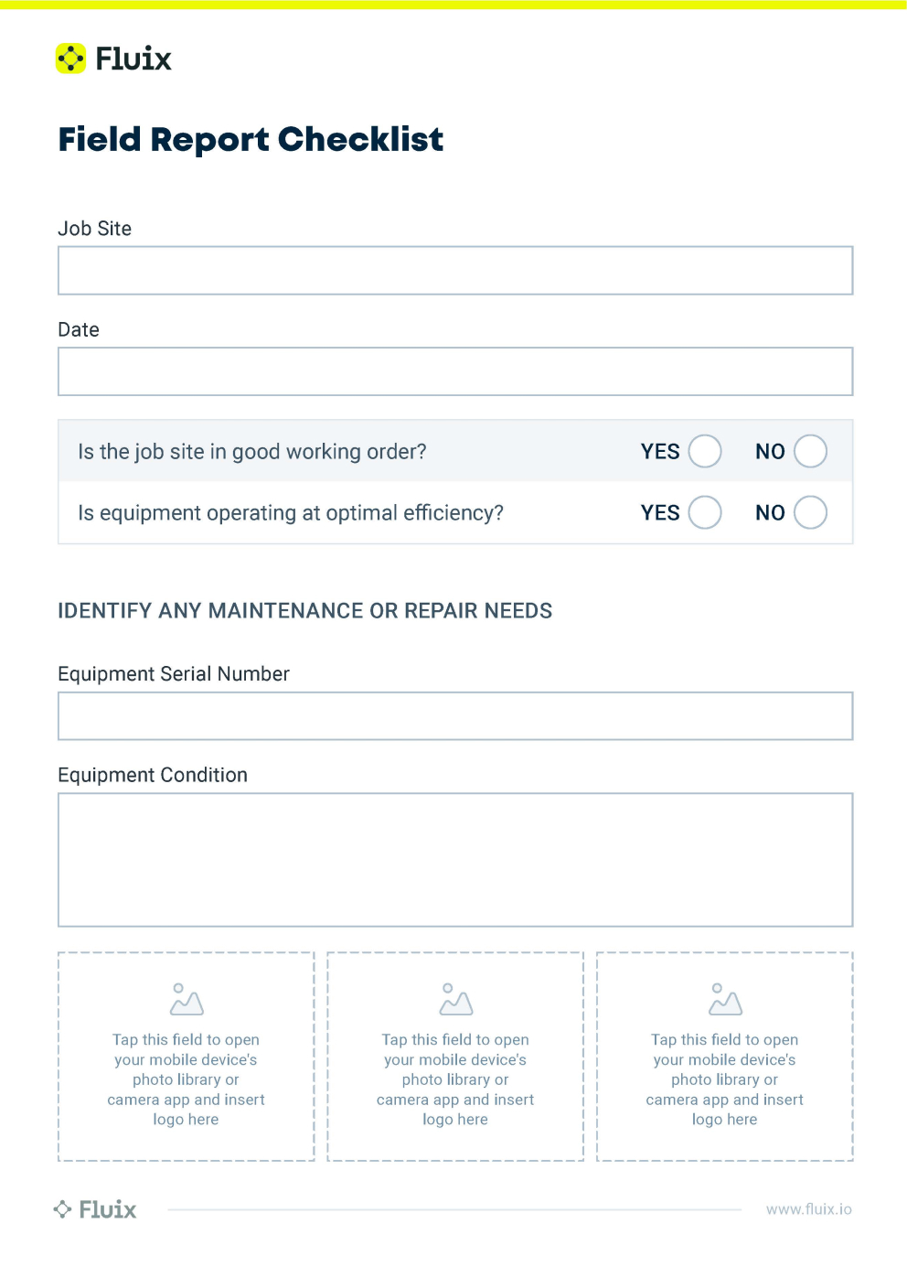Screen dimensions: 907x1288
Task: Click the Fluix logo in the footer
Action: [x=95, y=1209]
